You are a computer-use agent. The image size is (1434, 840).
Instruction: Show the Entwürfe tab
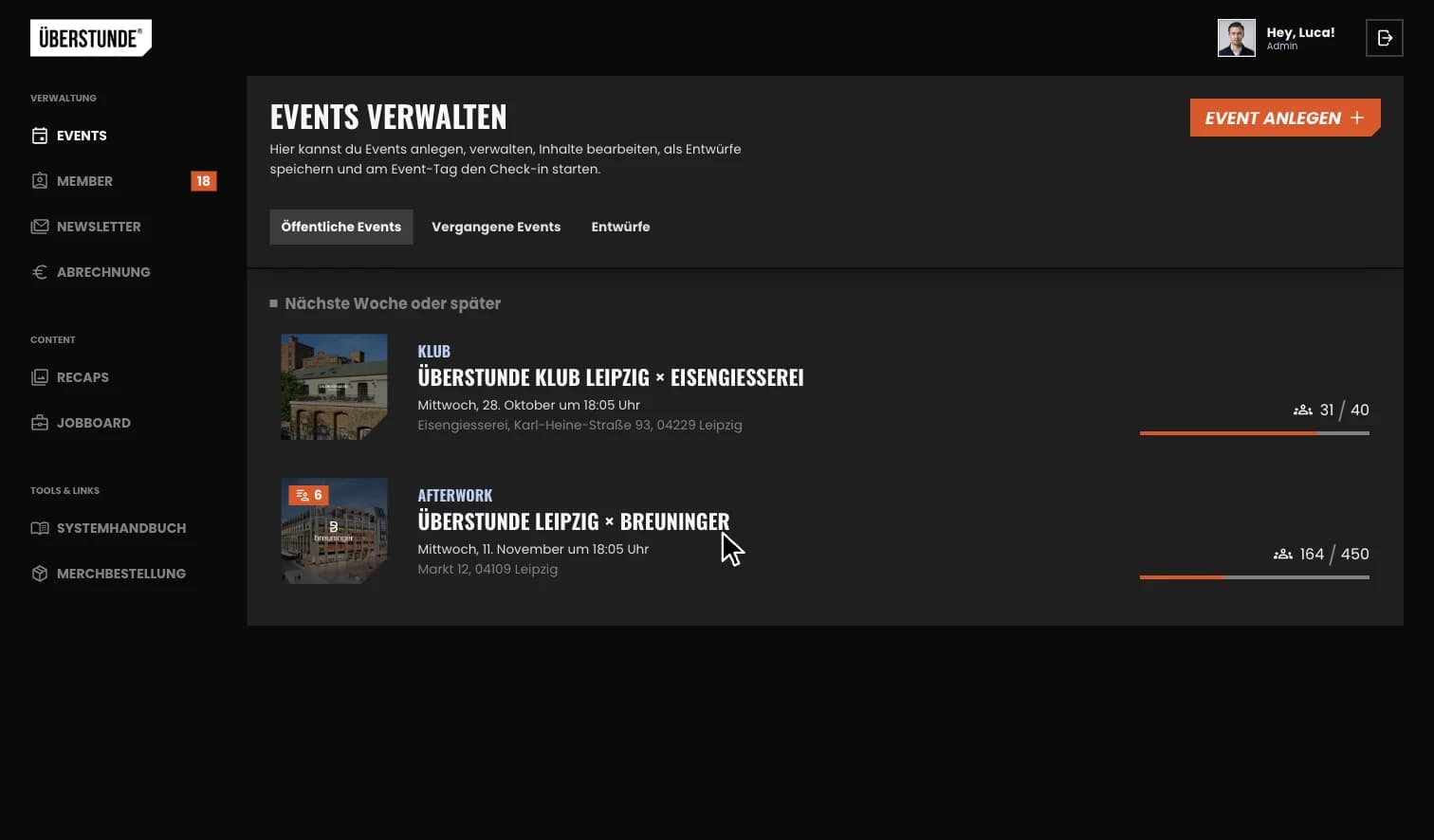click(x=620, y=227)
